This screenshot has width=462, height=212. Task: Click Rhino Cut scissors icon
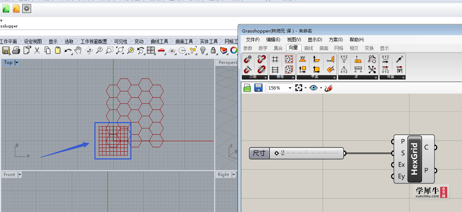[37, 50]
